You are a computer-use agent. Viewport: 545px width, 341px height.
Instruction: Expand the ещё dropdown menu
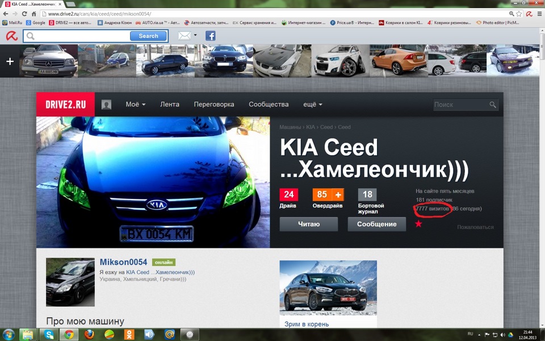tap(312, 105)
